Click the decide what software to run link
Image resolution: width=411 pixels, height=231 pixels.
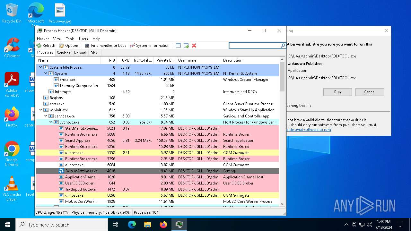coord(309,130)
